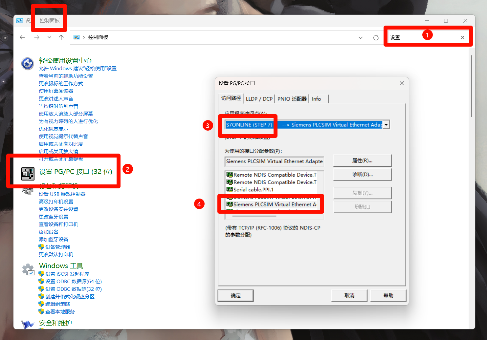
Task: Click the Control Panel icon in address bar
Action: tap(77, 37)
